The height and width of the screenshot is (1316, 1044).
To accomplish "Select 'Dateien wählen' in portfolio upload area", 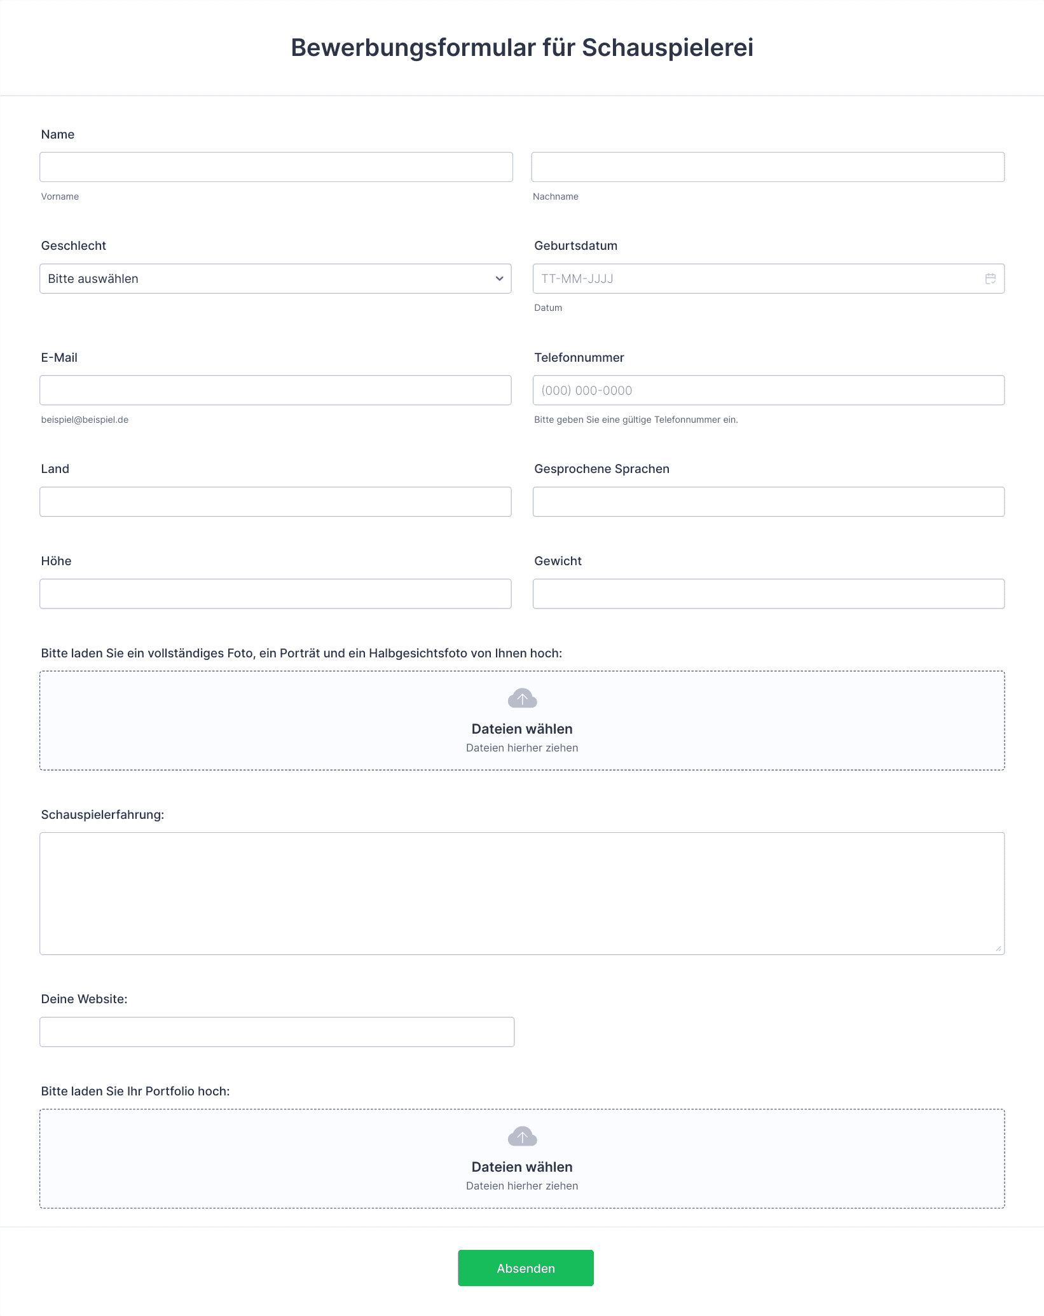I will pyautogui.click(x=522, y=1167).
